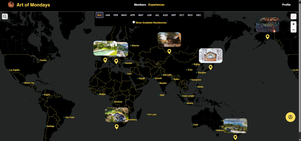Click the Riyadh city label
The width and height of the screenshot is (301, 141).
[142, 78]
